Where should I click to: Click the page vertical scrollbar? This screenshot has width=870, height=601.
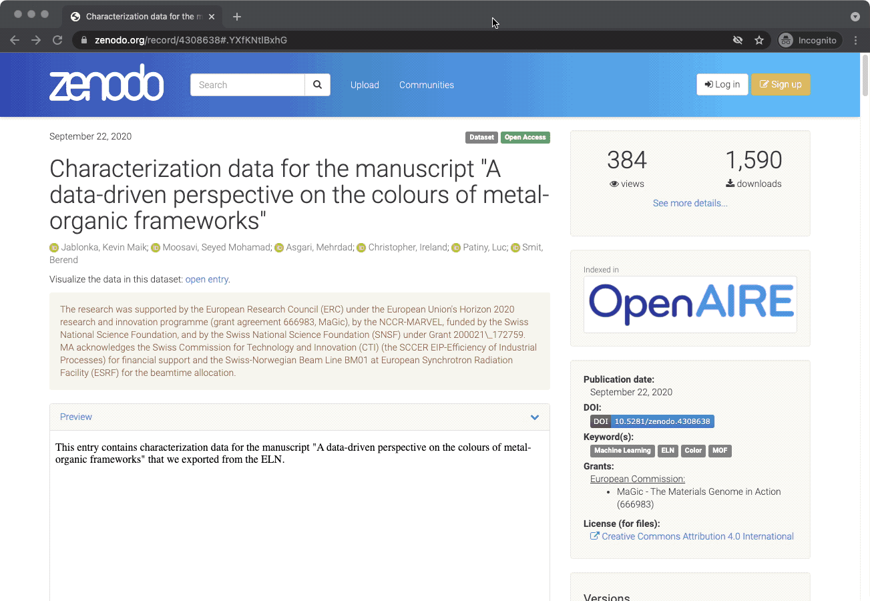tap(865, 75)
